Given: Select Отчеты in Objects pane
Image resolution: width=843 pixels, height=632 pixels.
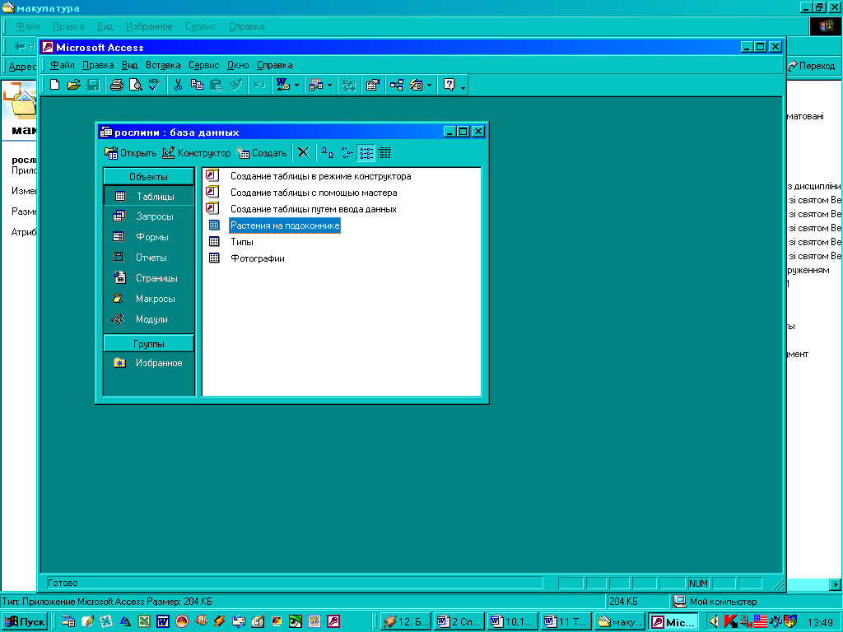Looking at the screenshot, I should [148, 258].
